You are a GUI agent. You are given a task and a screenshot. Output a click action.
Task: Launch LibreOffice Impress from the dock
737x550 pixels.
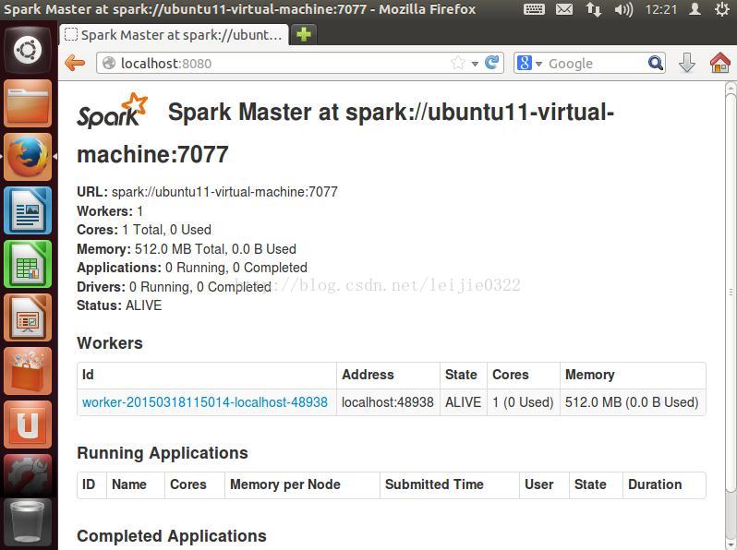(x=28, y=317)
